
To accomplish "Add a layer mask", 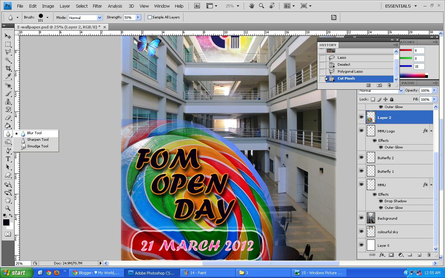I will pos(391,255).
